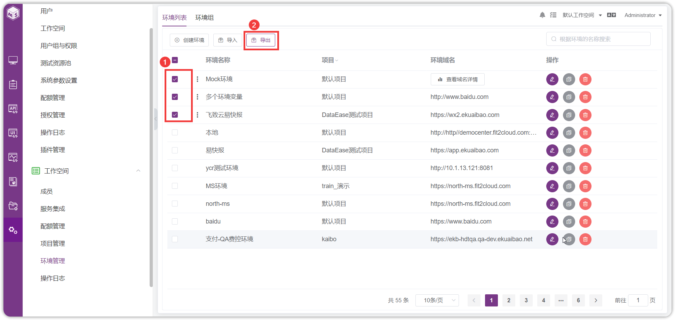Collapse the 工作空间 sidebar section
The height and width of the screenshot is (320, 675).
click(x=138, y=171)
